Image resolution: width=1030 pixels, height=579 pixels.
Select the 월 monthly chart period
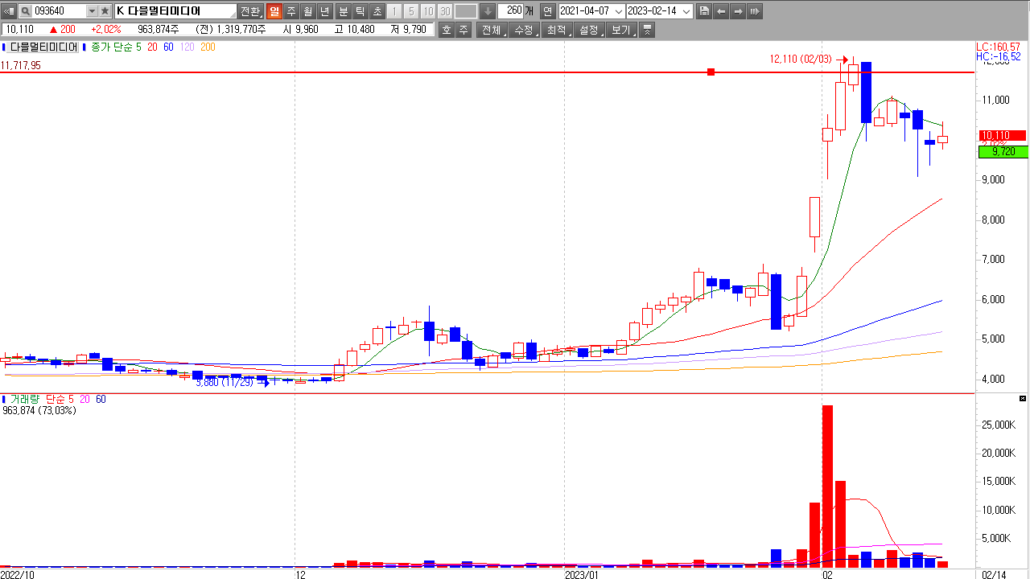[308, 11]
